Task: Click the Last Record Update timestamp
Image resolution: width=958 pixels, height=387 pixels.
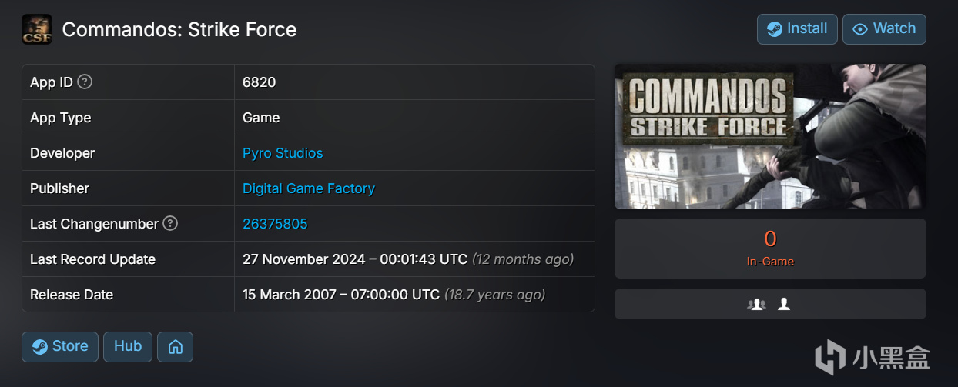Action: pos(355,259)
